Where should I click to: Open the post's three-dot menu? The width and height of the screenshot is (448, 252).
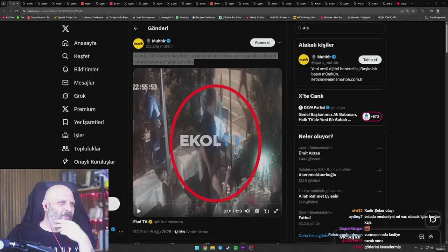point(279,42)
